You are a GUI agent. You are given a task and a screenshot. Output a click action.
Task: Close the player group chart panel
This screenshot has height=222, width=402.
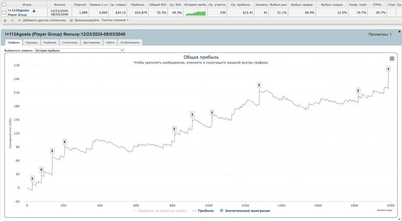click(x=399, y=31)
